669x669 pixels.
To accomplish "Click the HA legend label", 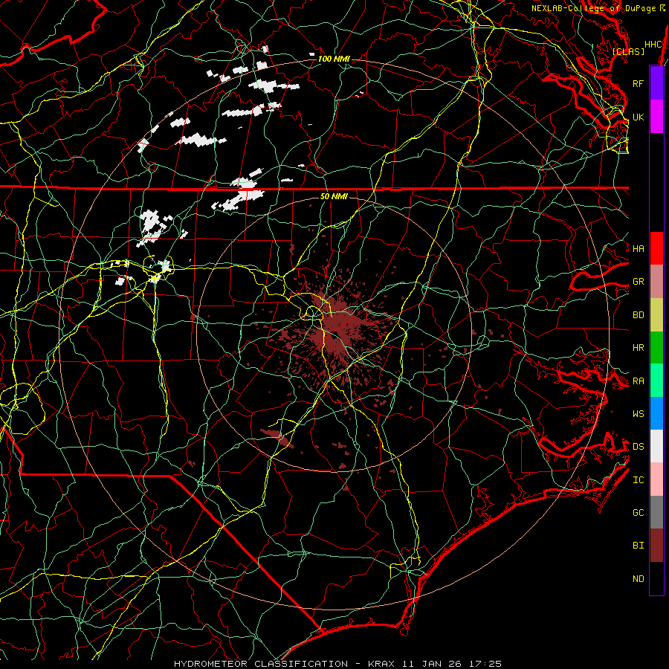I will click(x=639, y=248).
